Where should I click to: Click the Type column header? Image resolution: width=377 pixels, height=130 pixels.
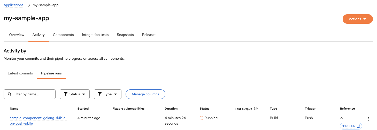pyautogui.click(x=273, y=109)
